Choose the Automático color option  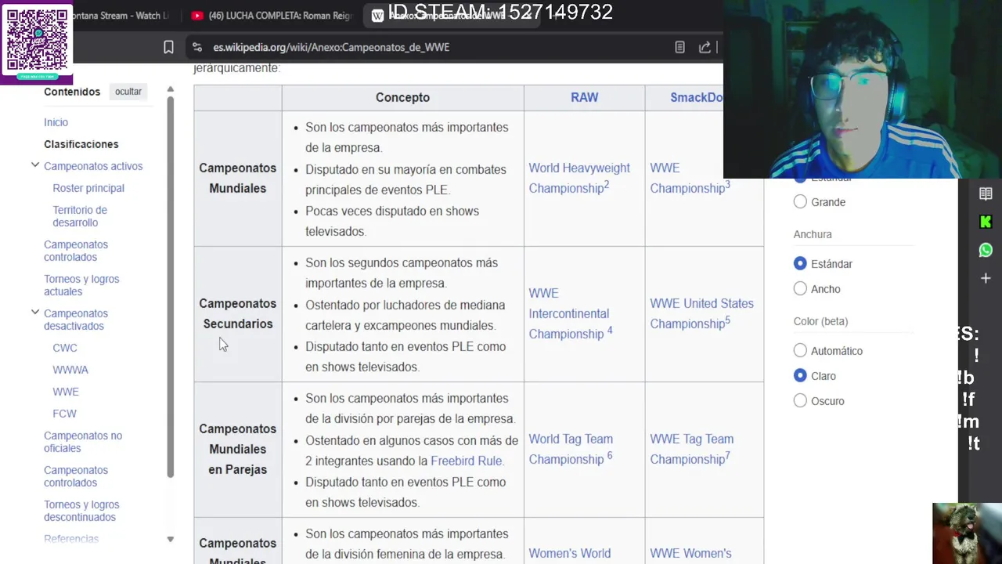point(800,351)
